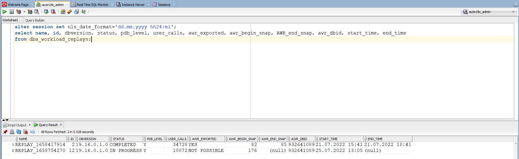Switch to the Welcome Page tab
Image resolution: width=519 pixels, height=159 pixels.
point(18,4)
